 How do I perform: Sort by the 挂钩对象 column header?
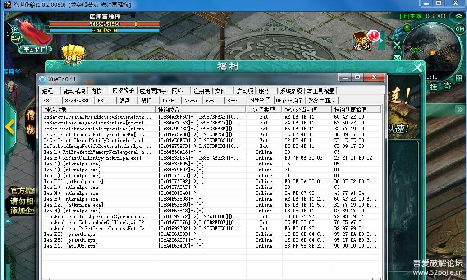tap(99, 110)
